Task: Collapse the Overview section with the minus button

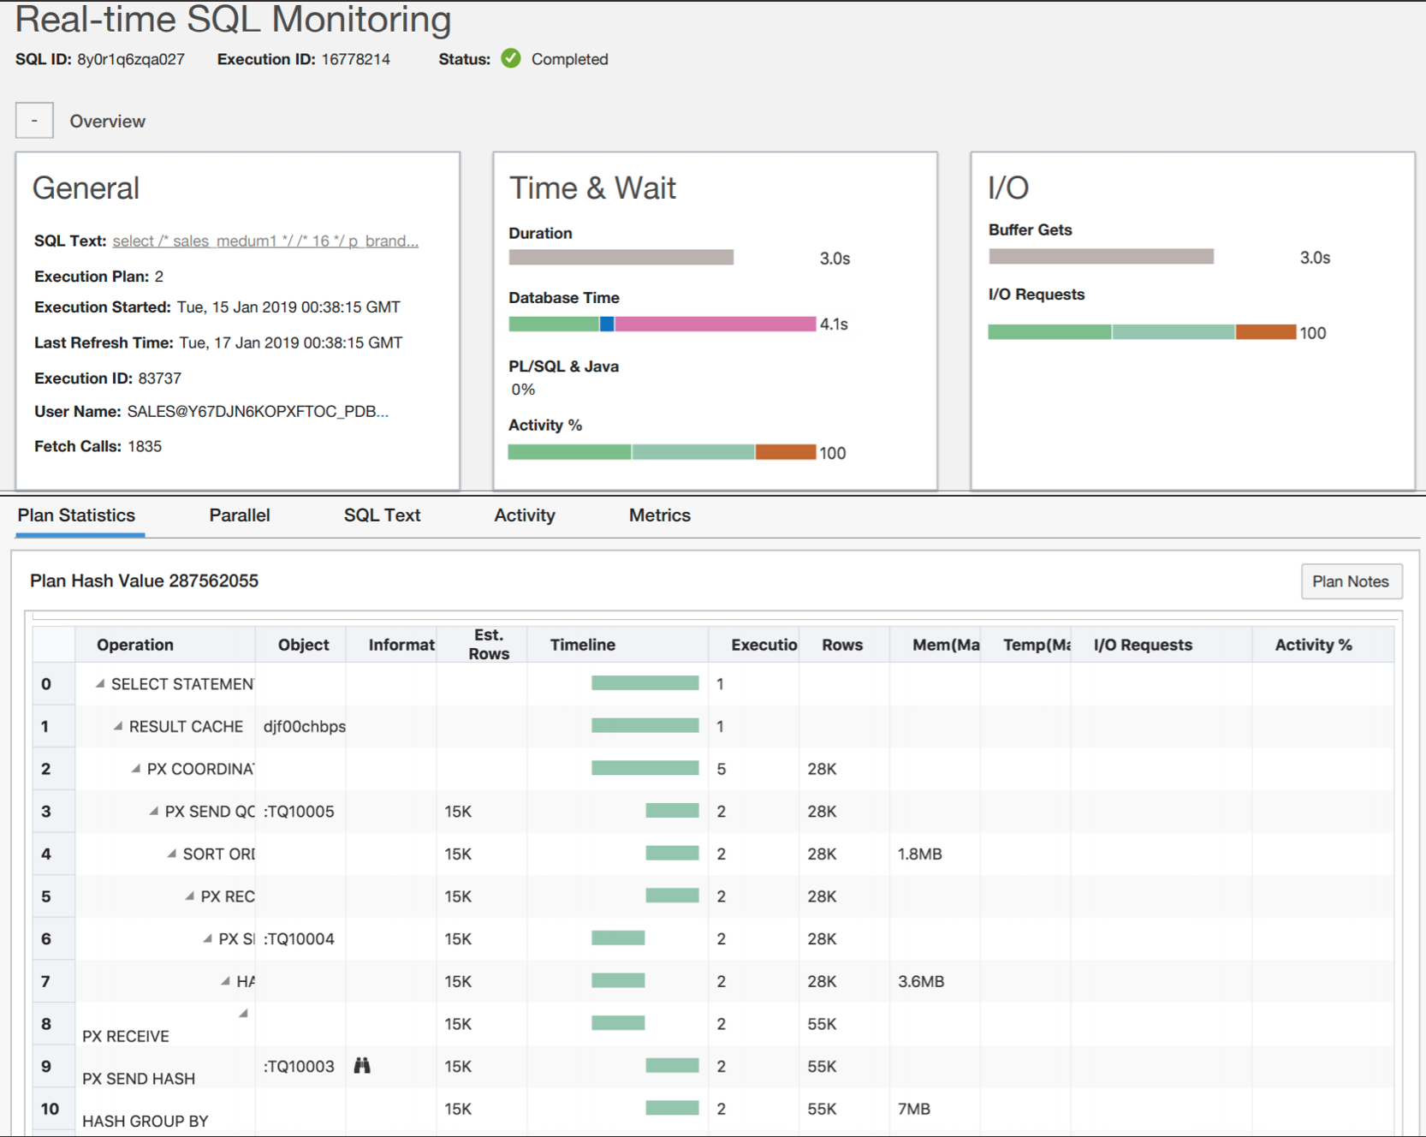Action: coord(34,119)
